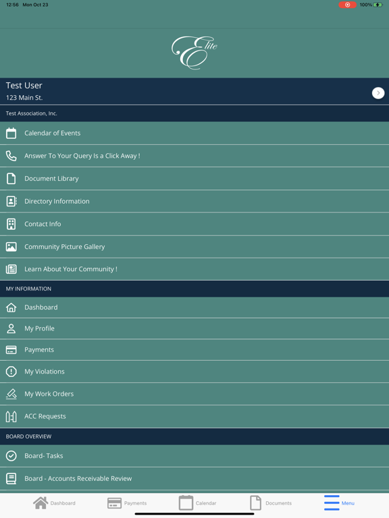Open Payments under My Information
Viewport: 389px width, 518px height.
coord(194,350)
